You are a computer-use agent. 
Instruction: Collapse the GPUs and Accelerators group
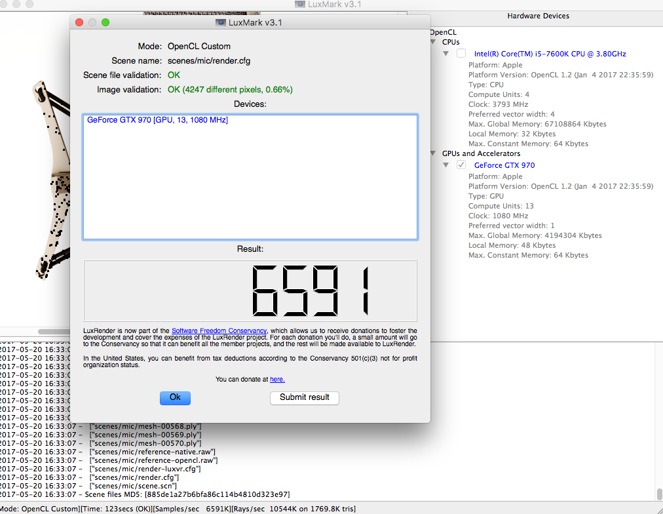pos(434,153)
